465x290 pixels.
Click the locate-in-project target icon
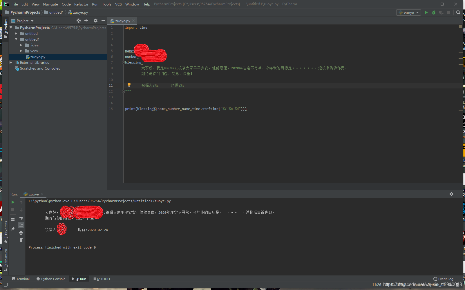click(x=79, y=21)
